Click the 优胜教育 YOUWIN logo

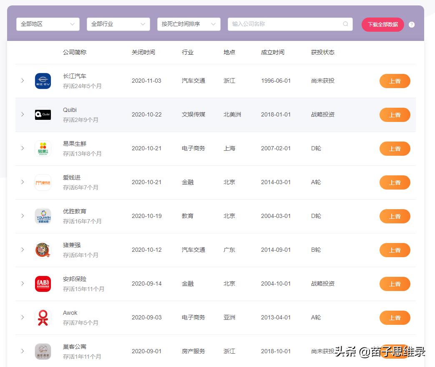(x=43, y=216)
